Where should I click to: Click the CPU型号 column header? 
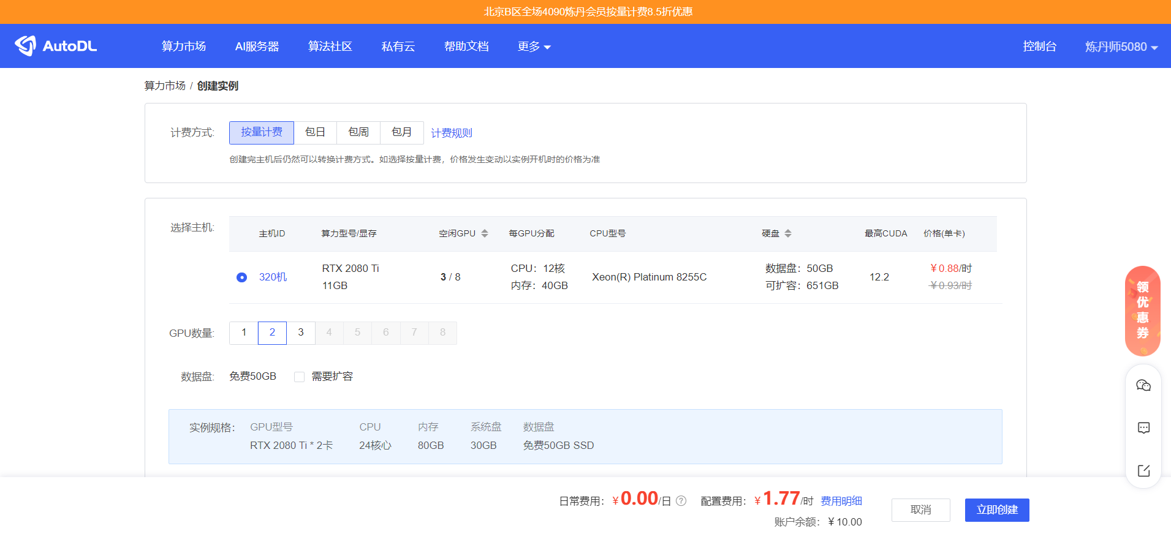[x=608, y=233]
